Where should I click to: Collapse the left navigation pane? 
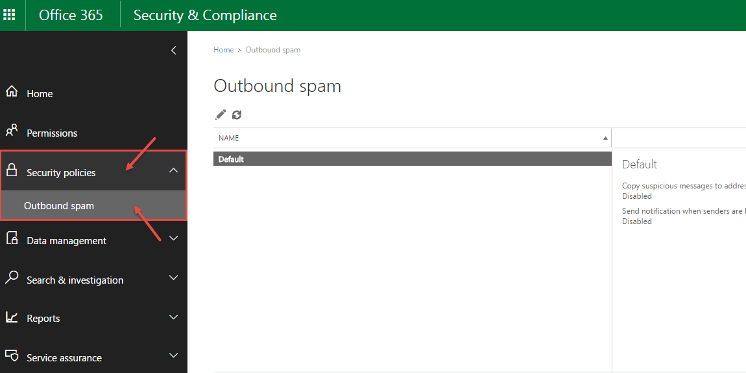(x=173, y=51)
